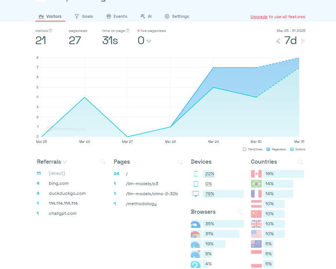This screenshot has height=269, width=336.
Task: Search browsers with magnifier icon
Action: click(240, 212)
